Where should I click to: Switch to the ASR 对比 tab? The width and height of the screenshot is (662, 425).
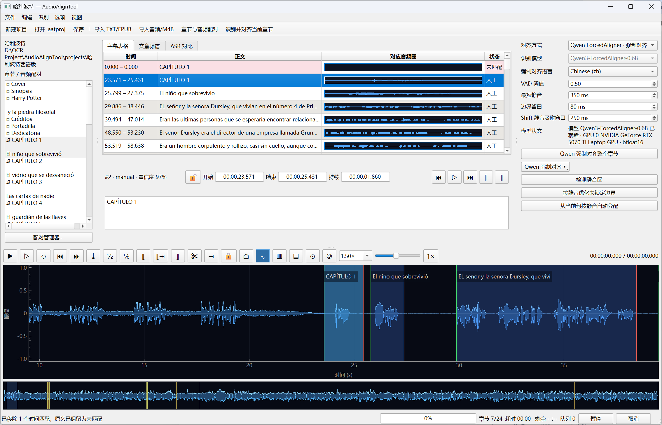181,46
